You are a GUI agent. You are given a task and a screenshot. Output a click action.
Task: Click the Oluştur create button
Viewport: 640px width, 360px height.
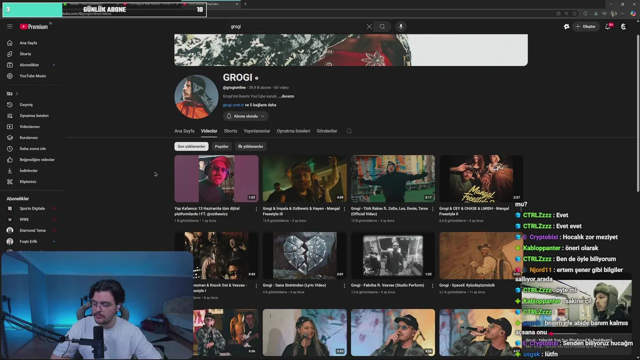586,26
